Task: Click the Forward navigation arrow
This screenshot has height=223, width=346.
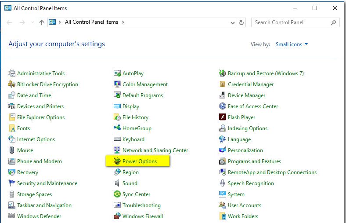Action: 22,22
